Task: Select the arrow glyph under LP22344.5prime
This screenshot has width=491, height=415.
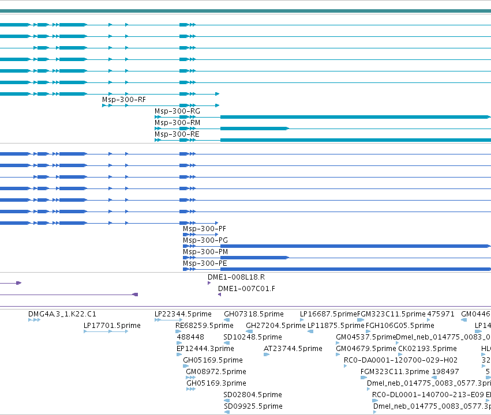Action: click(168, 320)
